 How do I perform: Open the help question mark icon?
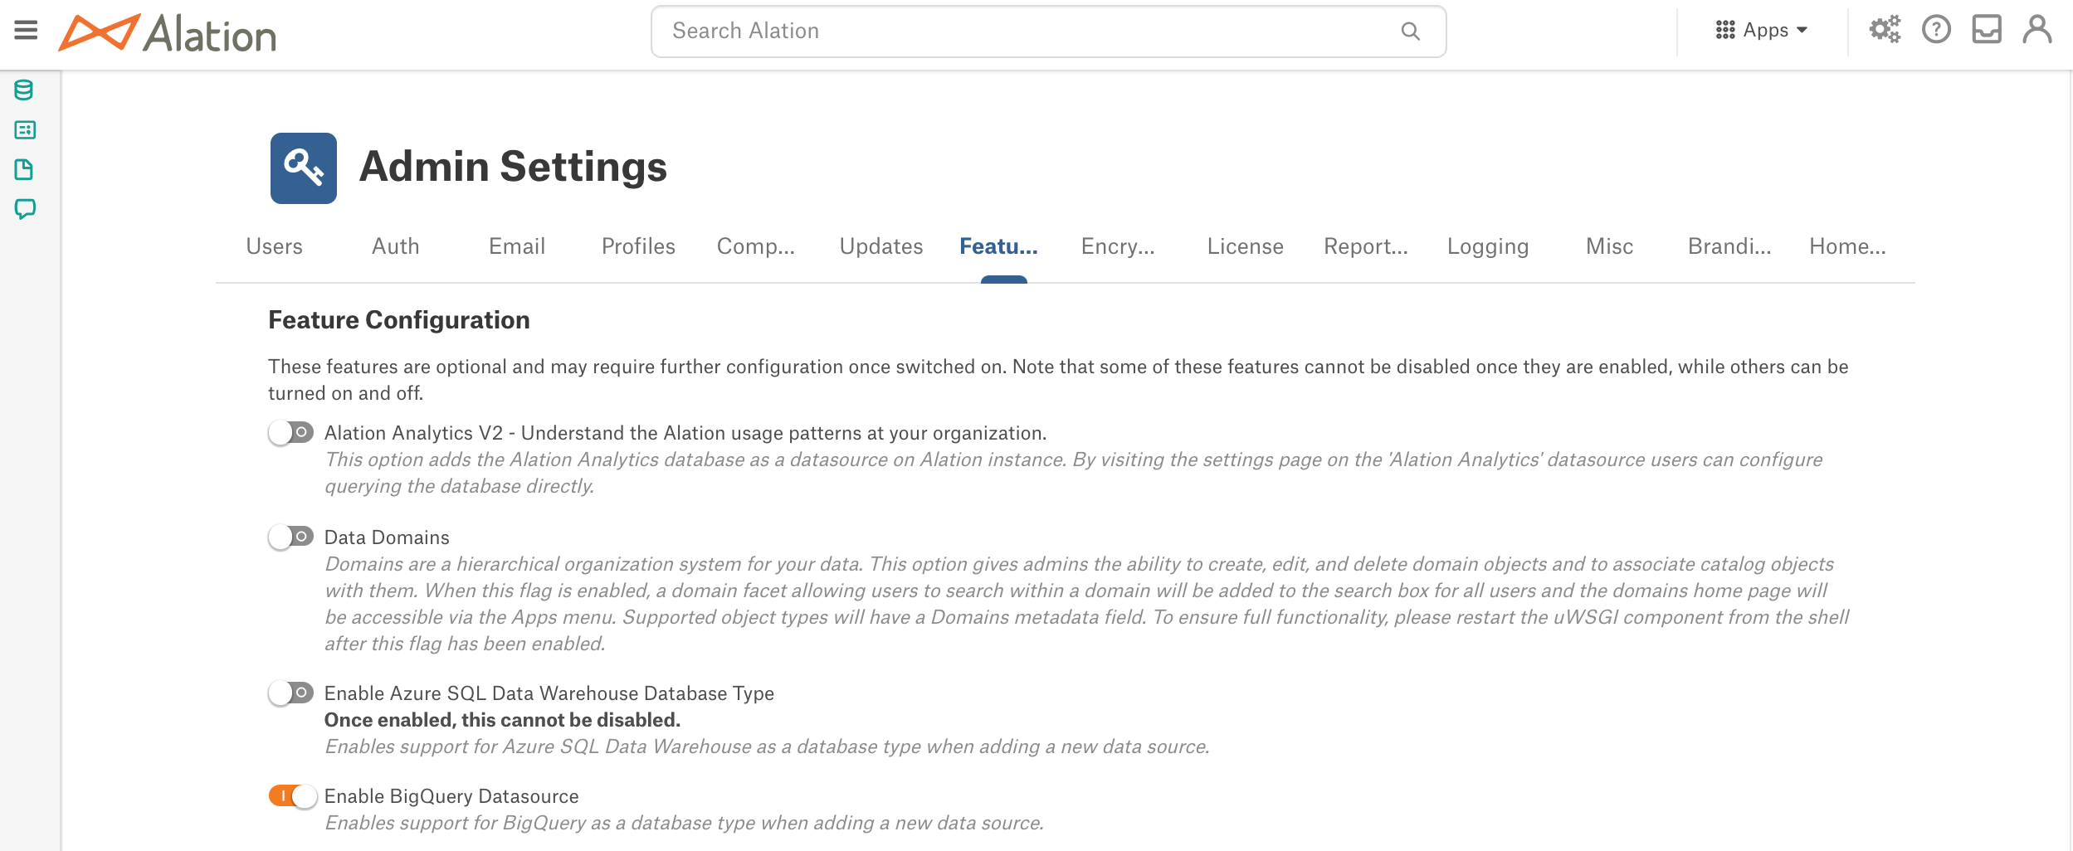click(x=1936, y=30)
